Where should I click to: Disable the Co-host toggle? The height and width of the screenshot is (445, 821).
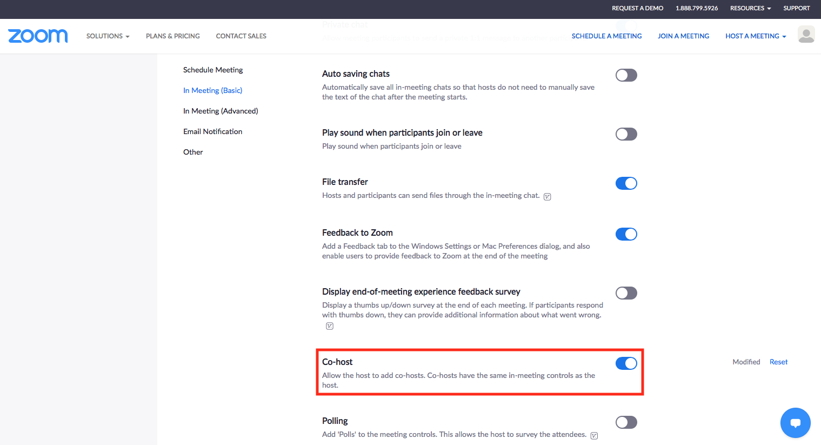pos(626,363)
